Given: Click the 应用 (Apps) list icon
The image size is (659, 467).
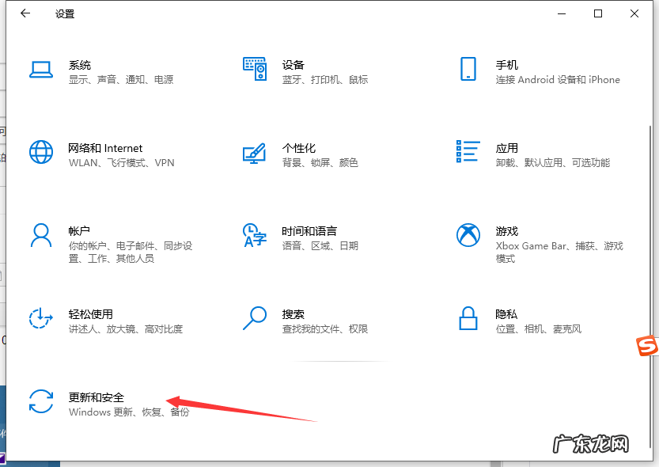Looking at the screenshot, I should click(x=468, y=152).
